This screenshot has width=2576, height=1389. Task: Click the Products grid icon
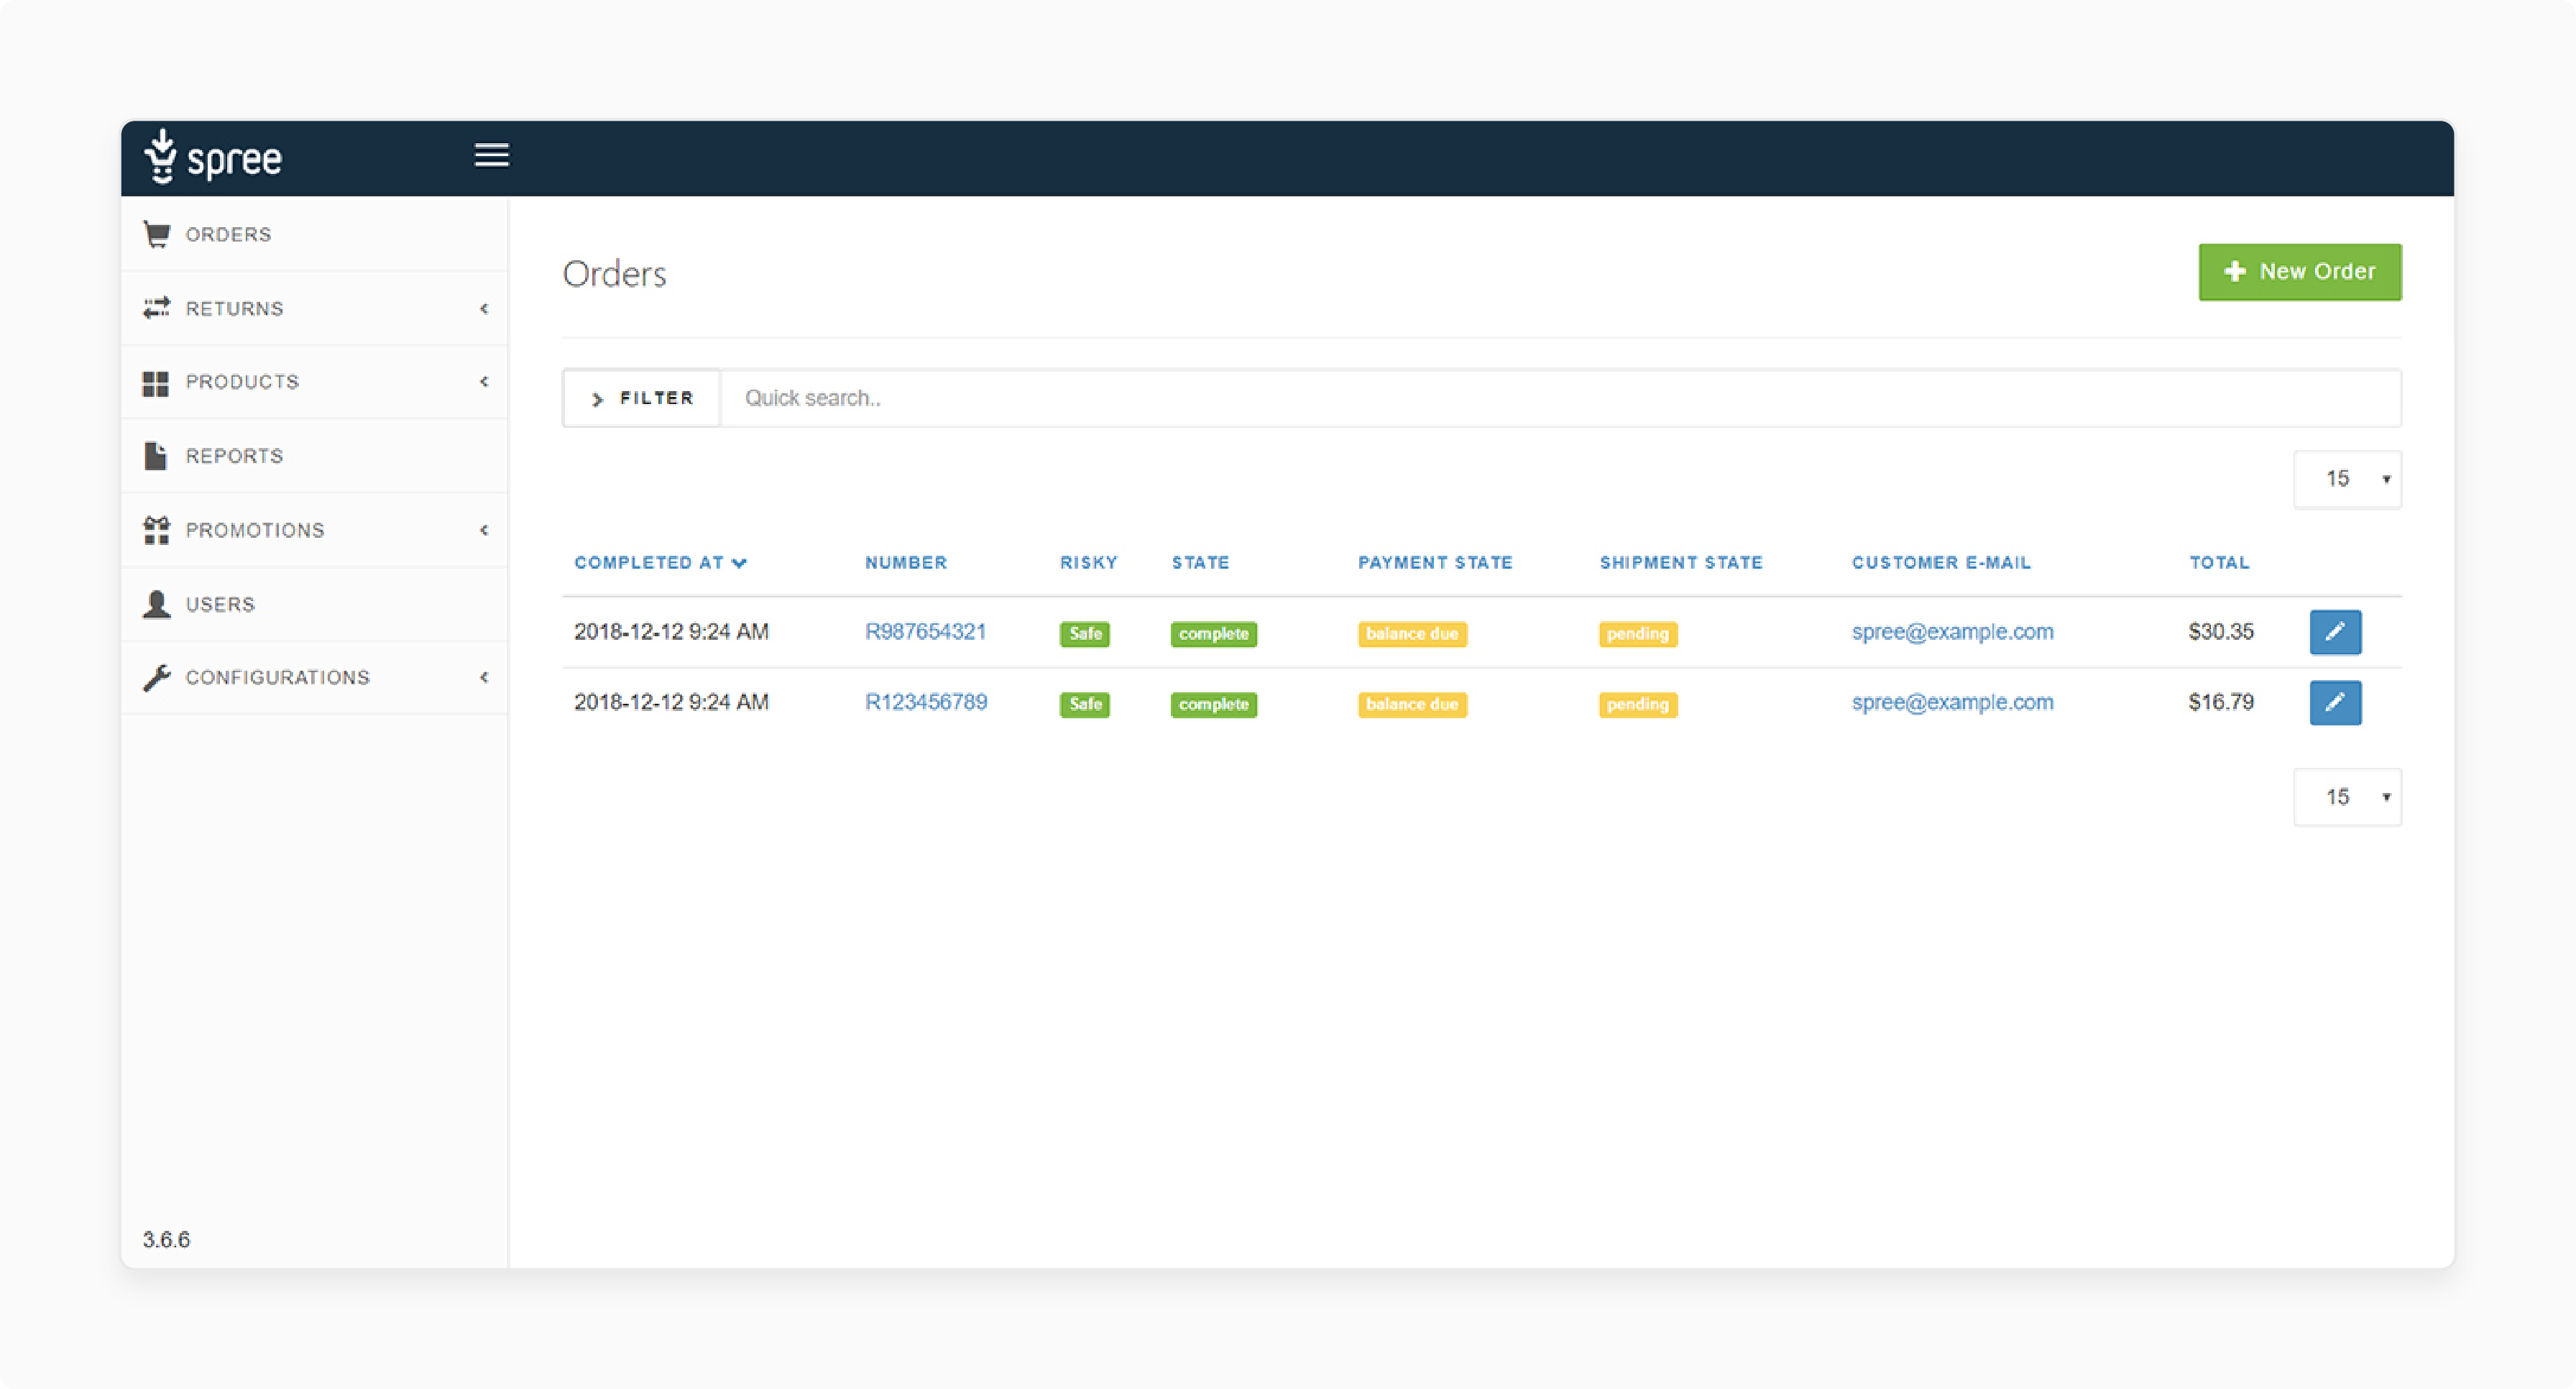pos(156,383)
